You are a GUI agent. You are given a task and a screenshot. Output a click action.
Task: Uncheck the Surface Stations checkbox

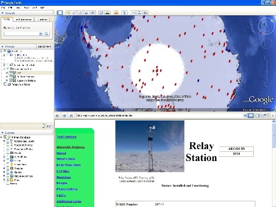11,76
